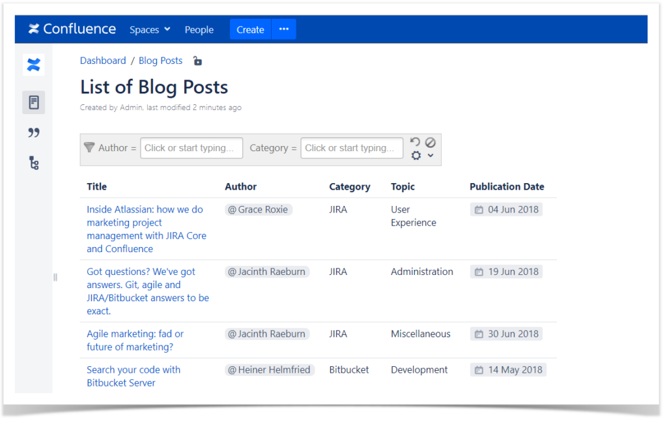Clear all filters with the crossed-circle icon
Image resolution: width=667 pixels, height=421 pixels.
(430, 142)
